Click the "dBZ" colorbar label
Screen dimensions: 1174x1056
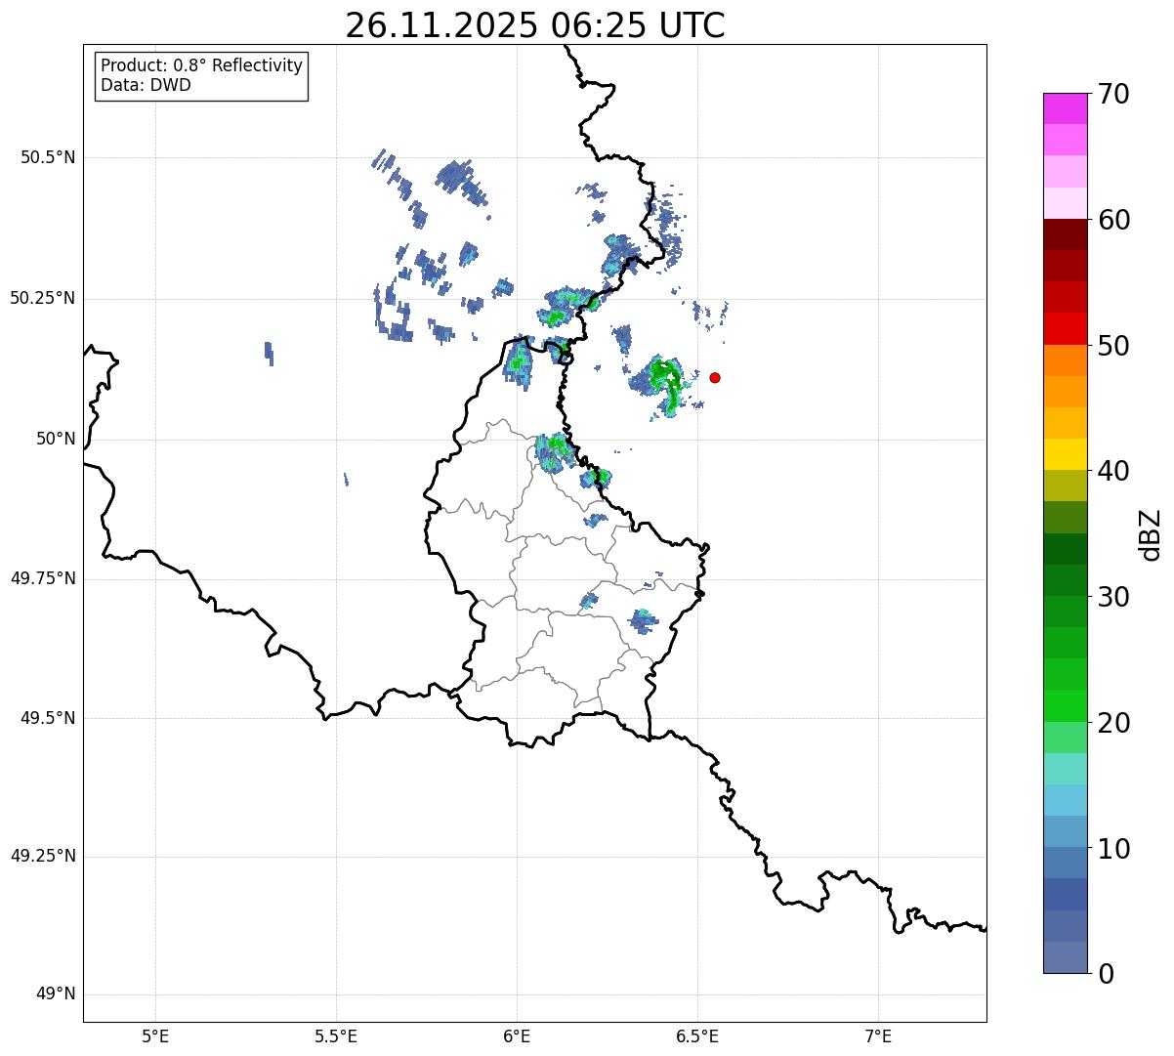(1151, 534)
